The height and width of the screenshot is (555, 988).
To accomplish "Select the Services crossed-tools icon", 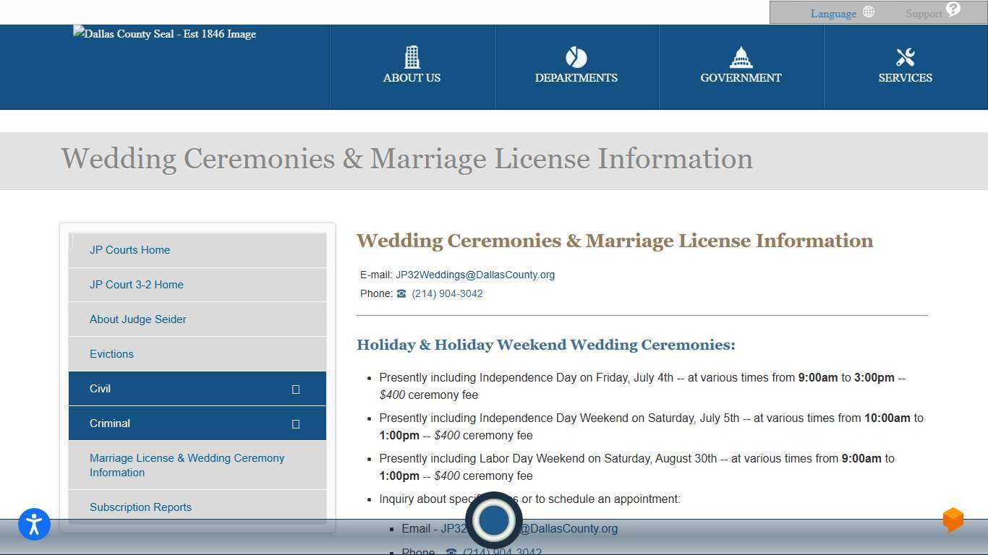I will (905, 57).
